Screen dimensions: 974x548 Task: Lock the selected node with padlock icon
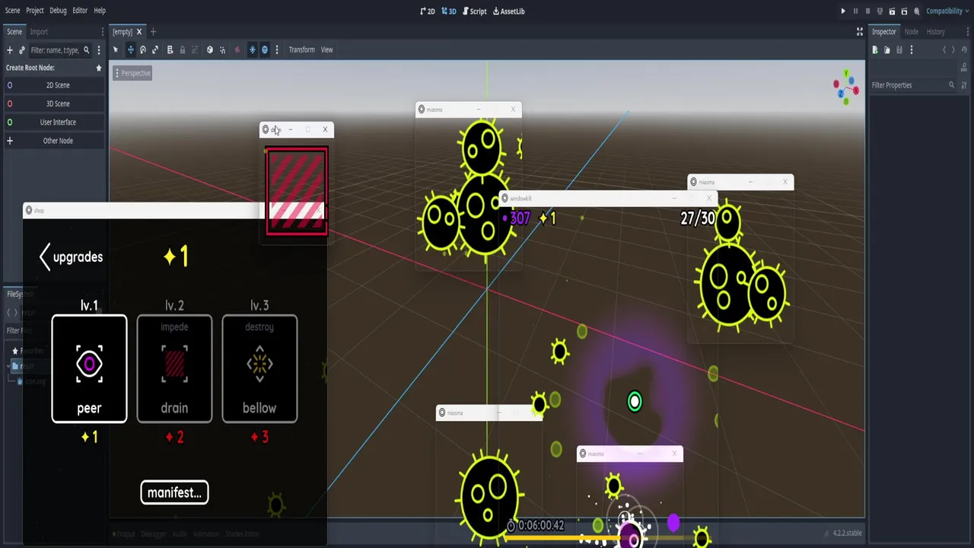[182, 49]
